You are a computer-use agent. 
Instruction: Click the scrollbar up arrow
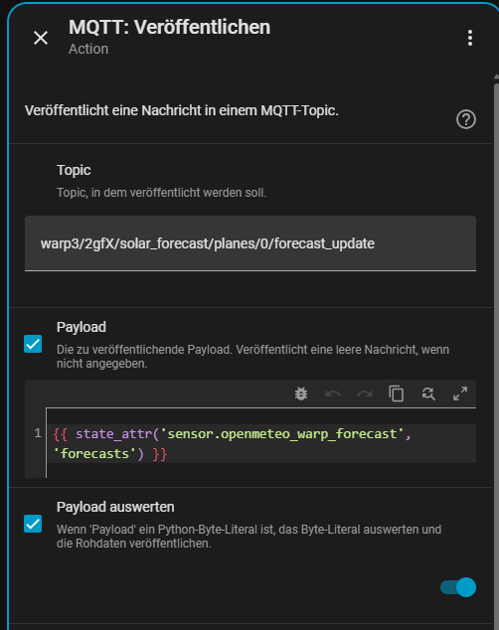(x=496, y=77)
